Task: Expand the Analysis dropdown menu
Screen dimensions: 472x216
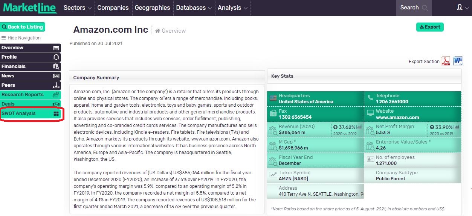Action: click(x=232, y=8)
